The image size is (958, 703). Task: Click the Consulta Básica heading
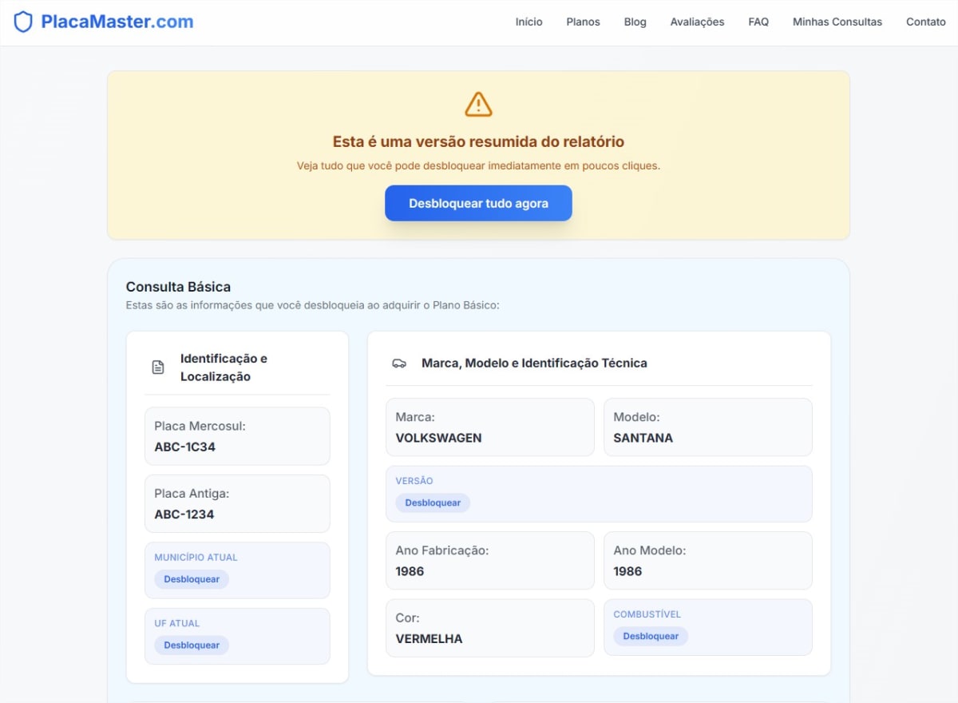tap(178, 287)
